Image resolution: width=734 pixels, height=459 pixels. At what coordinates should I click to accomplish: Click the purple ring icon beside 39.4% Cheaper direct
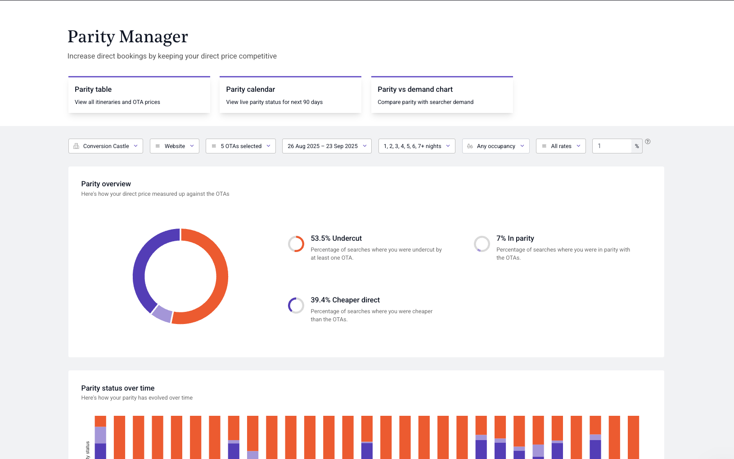pyautogui.click(x=296, y=306)
